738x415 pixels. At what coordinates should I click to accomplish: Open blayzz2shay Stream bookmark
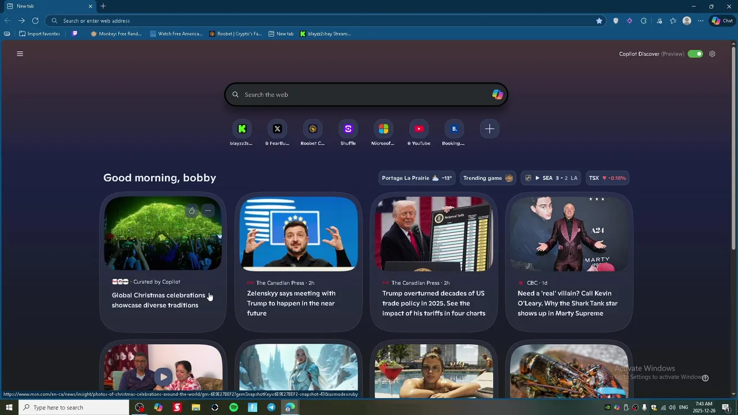(325, 33)
